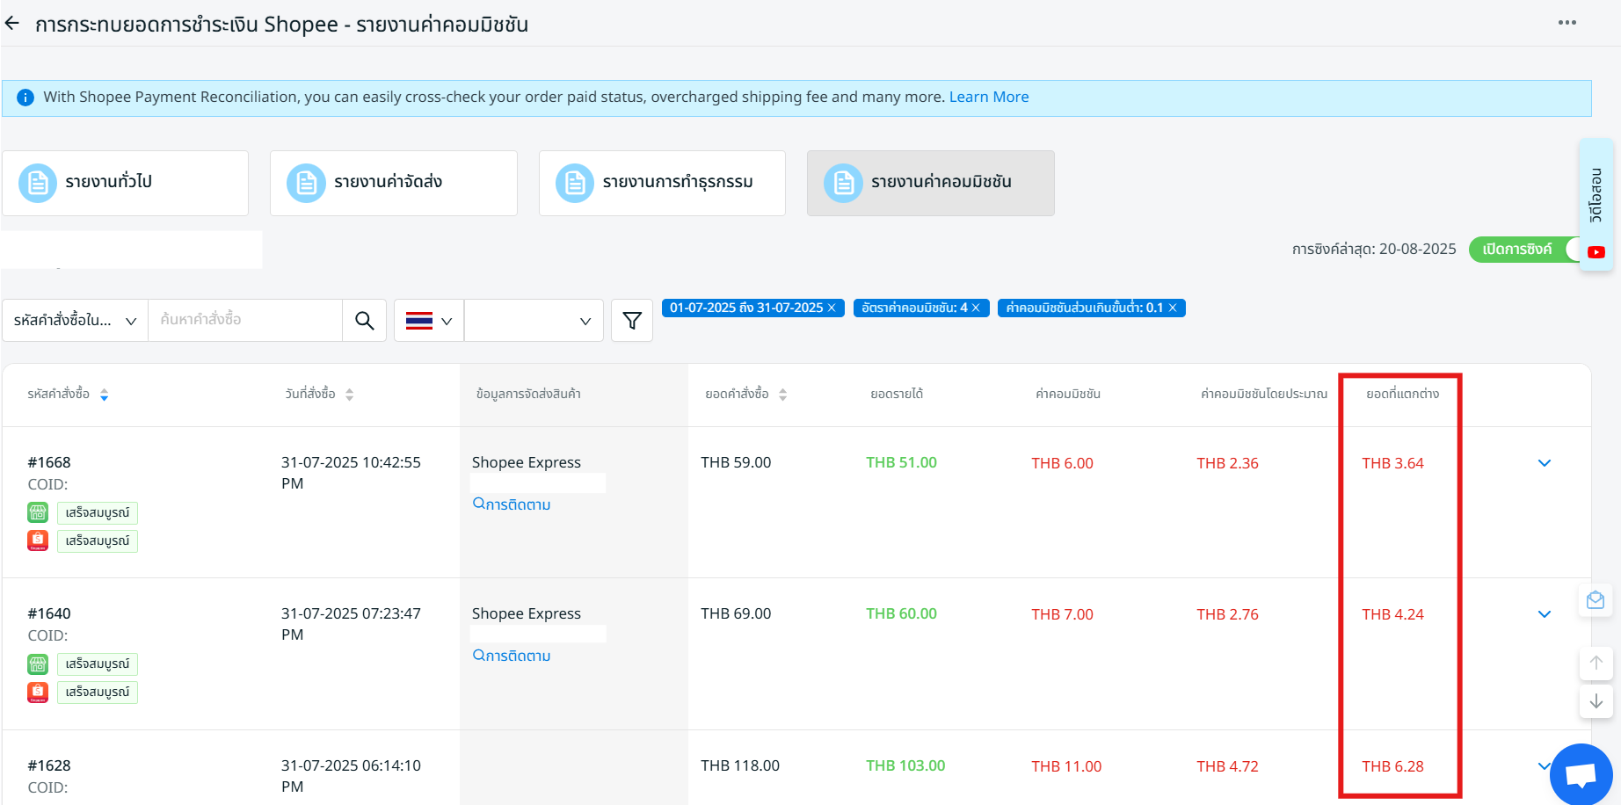The height and width of the screenshot is (805, 1621).
Task: Click the scroll up arrow icon
Action: click(x=1596, y=663)
